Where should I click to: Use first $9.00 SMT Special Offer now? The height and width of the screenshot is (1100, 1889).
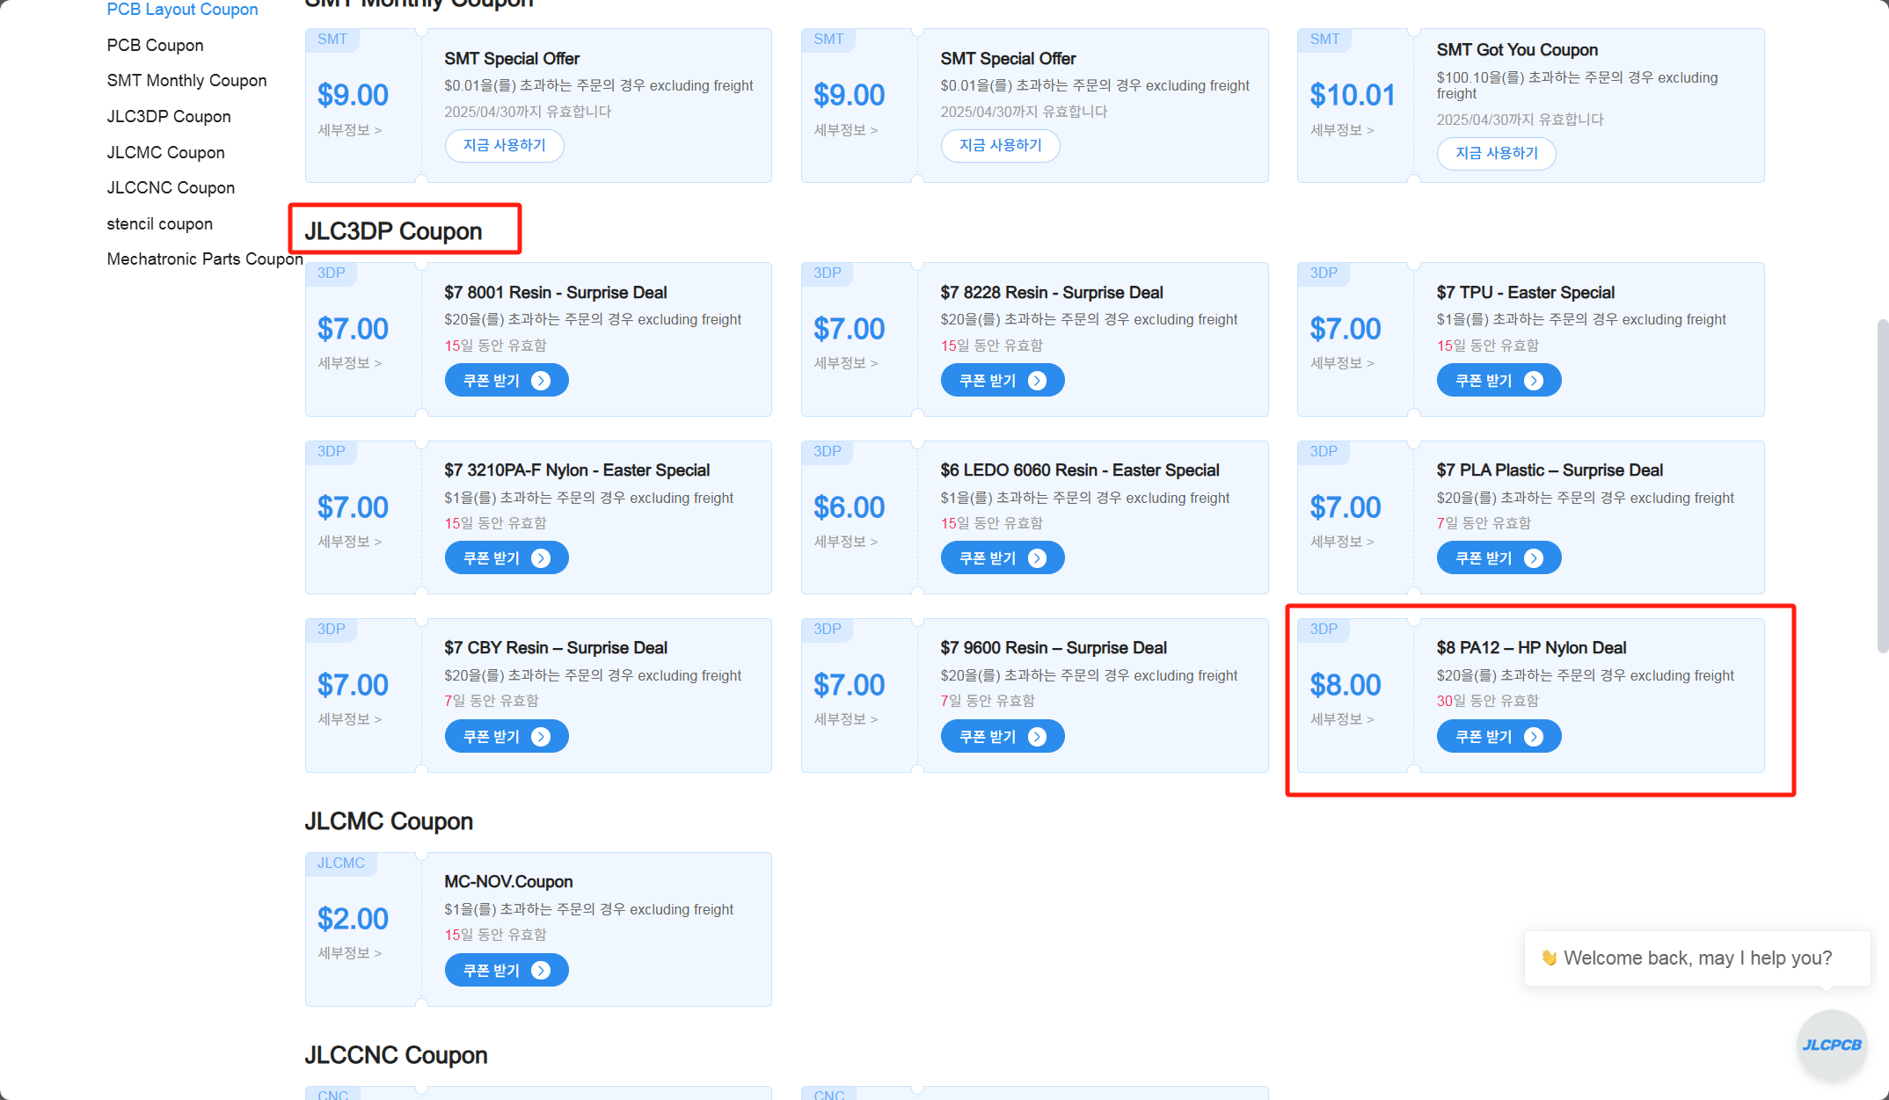504,145
